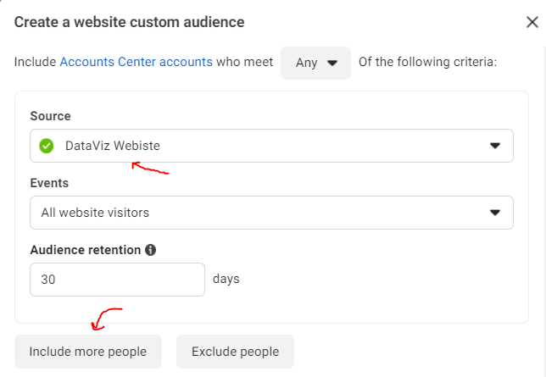This screenshot has height=377, width=546.
Task: Close the custom audience dialog
Action: click(532, 22)
